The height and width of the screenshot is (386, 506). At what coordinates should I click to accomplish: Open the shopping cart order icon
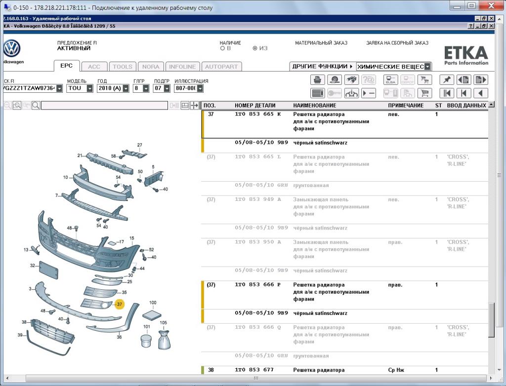(424, 93)
